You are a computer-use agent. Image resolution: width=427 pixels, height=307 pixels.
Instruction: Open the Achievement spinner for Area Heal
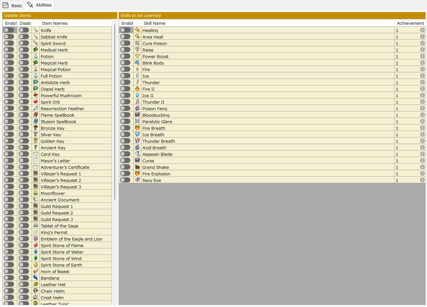click(422, 37)
